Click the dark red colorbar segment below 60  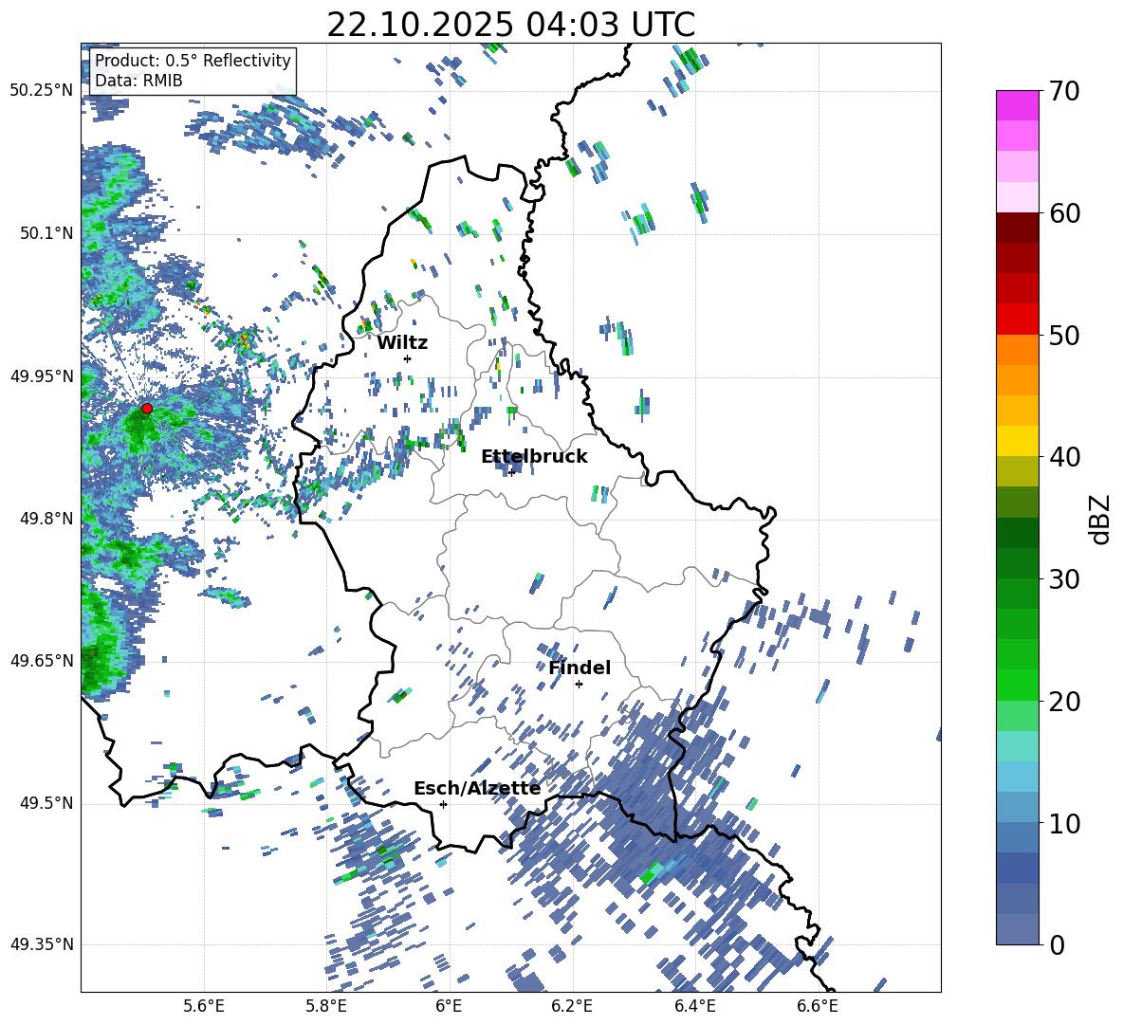coord(1017,228)
